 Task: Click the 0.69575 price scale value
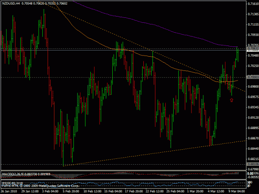click(x=253, y=97)
